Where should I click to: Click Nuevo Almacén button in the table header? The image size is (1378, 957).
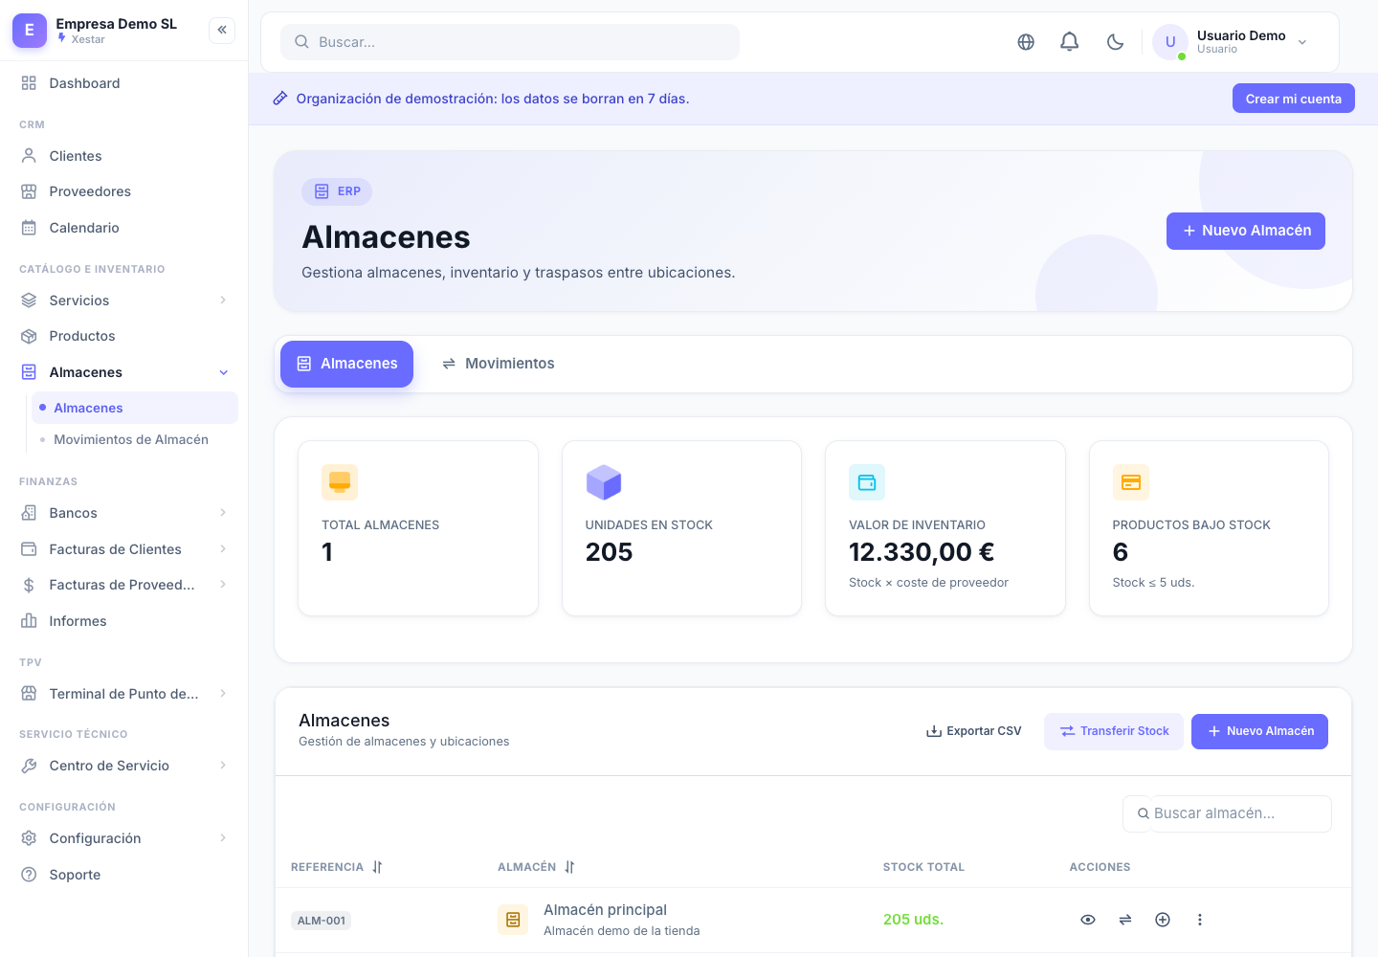click(x=1259, y=731)
